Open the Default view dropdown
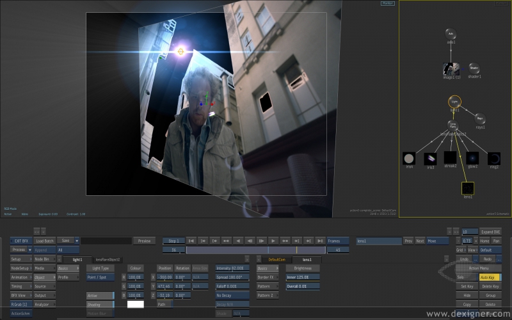Image resolution: width=512 pixels, height=320 pixels. 490,250
